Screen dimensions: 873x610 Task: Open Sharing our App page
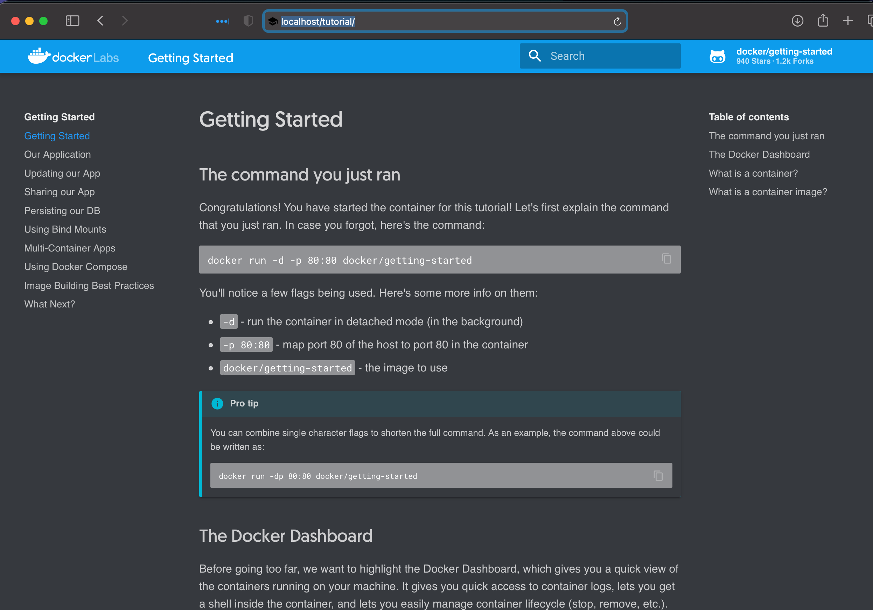click(x=59, y=192)
